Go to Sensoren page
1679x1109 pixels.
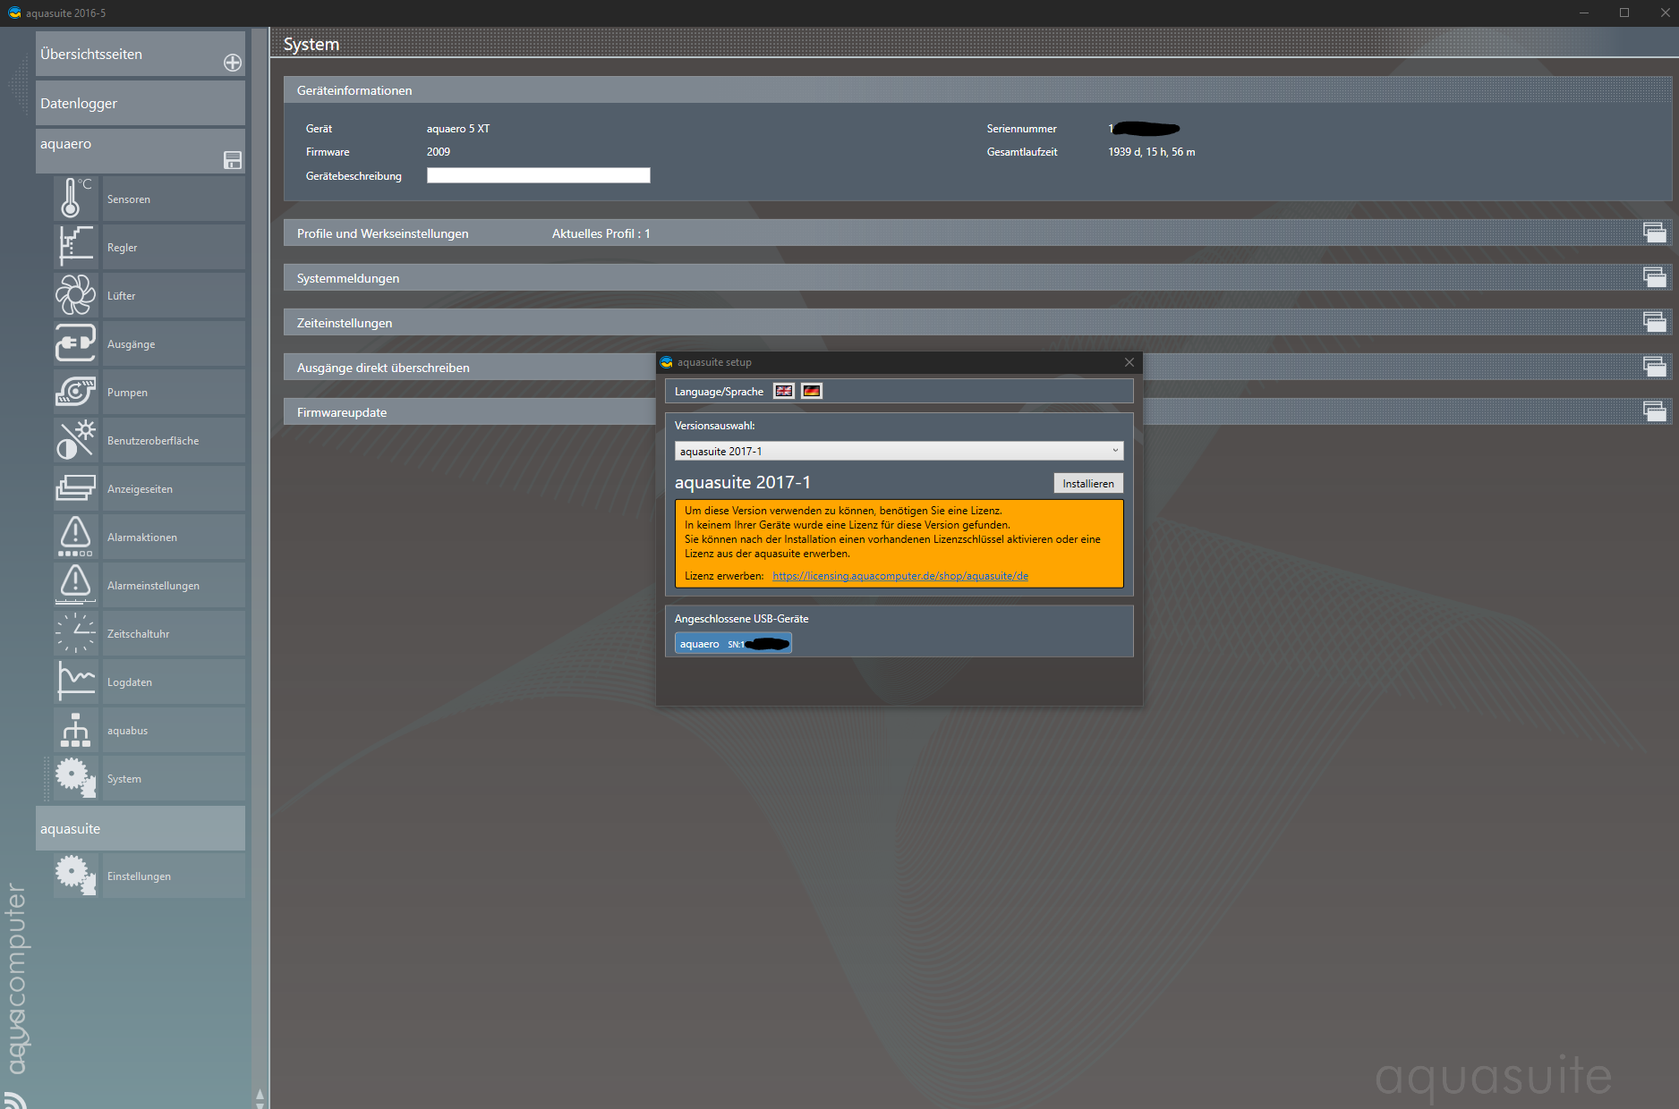coord(174,199)
